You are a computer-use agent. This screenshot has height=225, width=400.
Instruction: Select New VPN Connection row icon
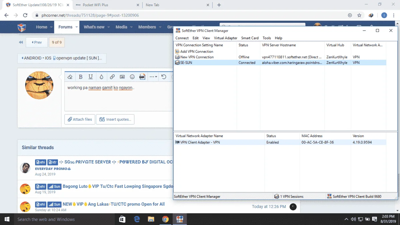coord(177,57)
